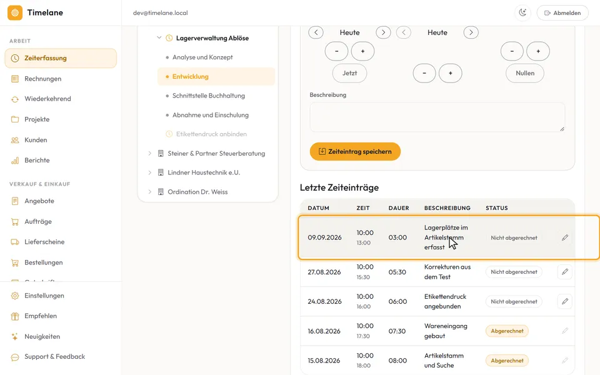The image size is (600, 375).
Task: Click the Angebote document icon
Action: pyautogui.click(x=15, y=201)
